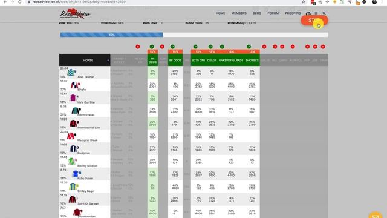387x218 pixels.
Task: Click Elhafei's jockey silks icon
Action: [x=74, y=85]
